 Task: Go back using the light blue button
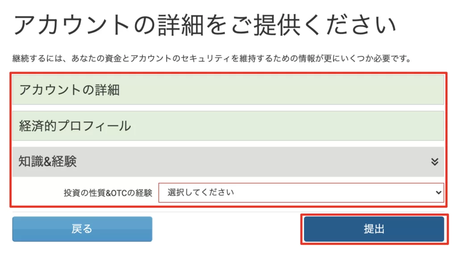tap(82, 229)
